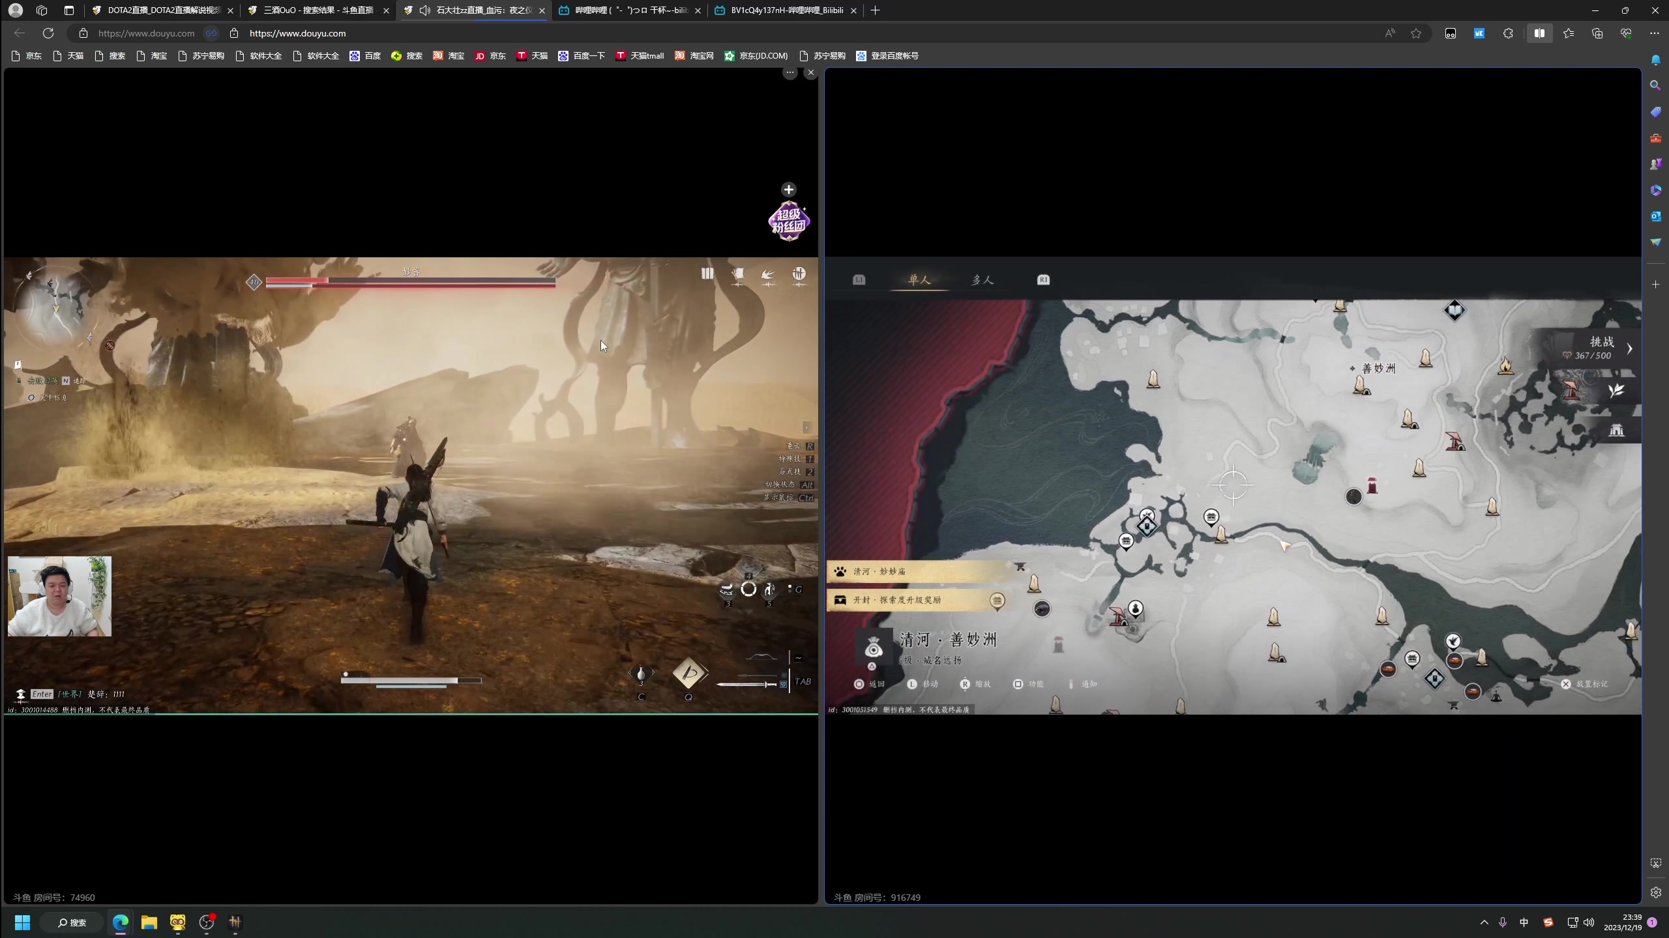Open the 京东(JD.COM) bookmark
This screenshot has height=938, width=1669.
pos(756,56)
